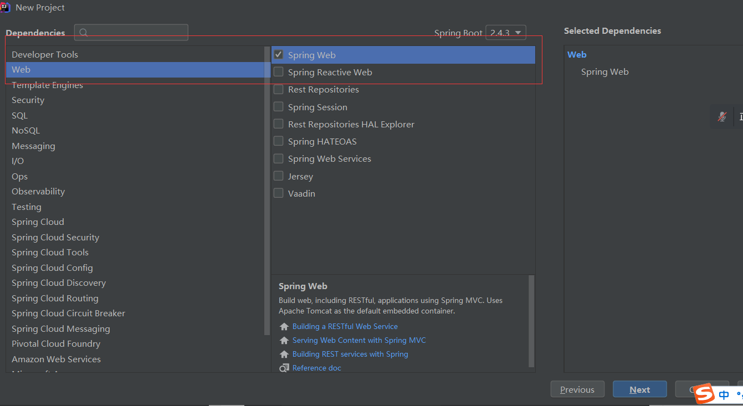Open the Building REST services with Spring link
The image size is (743, 406).
pos(350,354)
